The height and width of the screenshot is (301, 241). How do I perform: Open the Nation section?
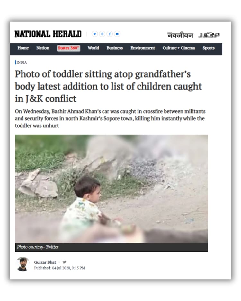coord(43,48)
